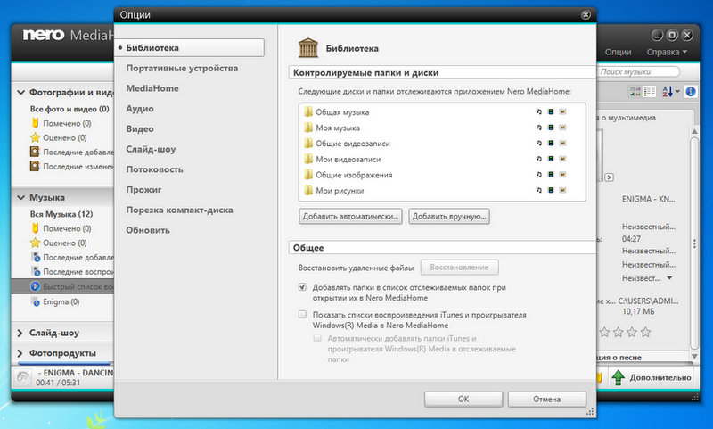Confirm dialog with OK button

click(463, 399)
